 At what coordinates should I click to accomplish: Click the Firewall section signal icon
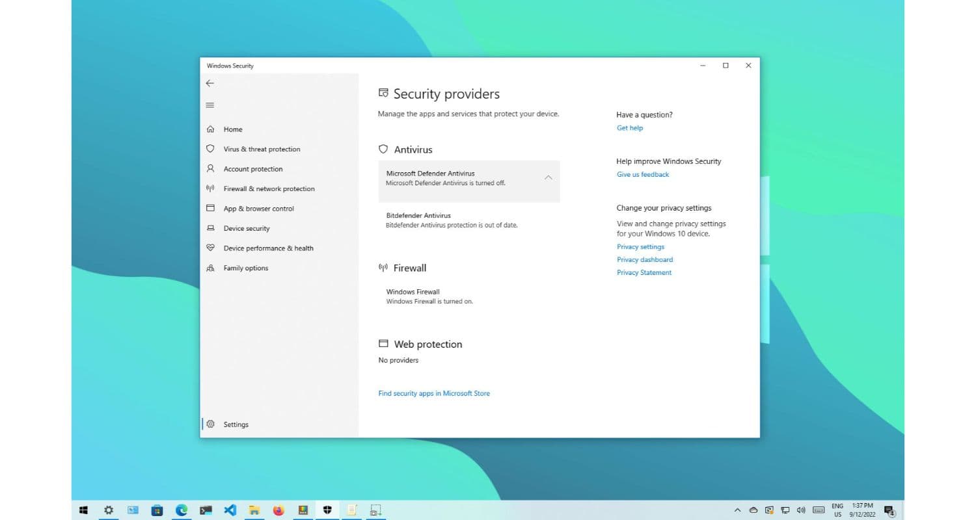pos(383,267)
